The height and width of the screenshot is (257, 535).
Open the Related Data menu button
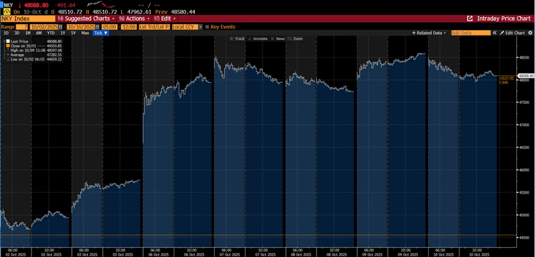429,33
